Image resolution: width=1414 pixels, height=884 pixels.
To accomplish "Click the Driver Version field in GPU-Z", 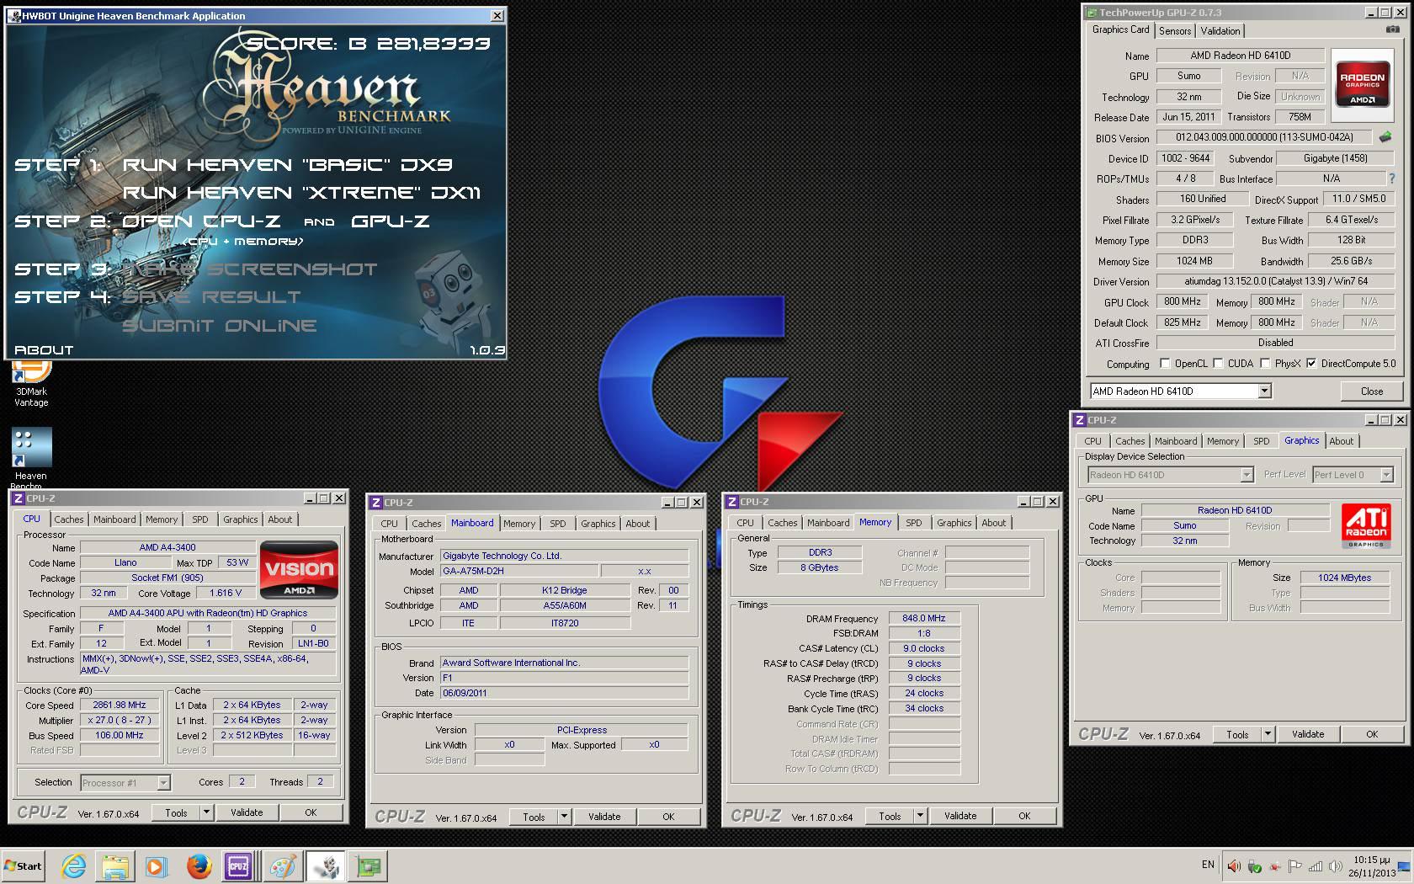I will [1275, 281].
